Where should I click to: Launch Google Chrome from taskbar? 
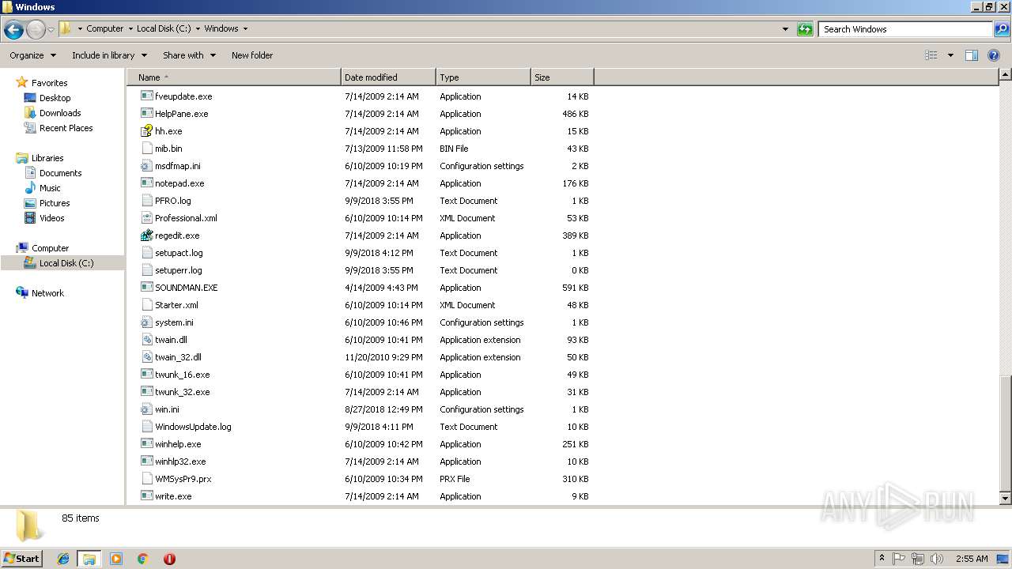(143, 559)
